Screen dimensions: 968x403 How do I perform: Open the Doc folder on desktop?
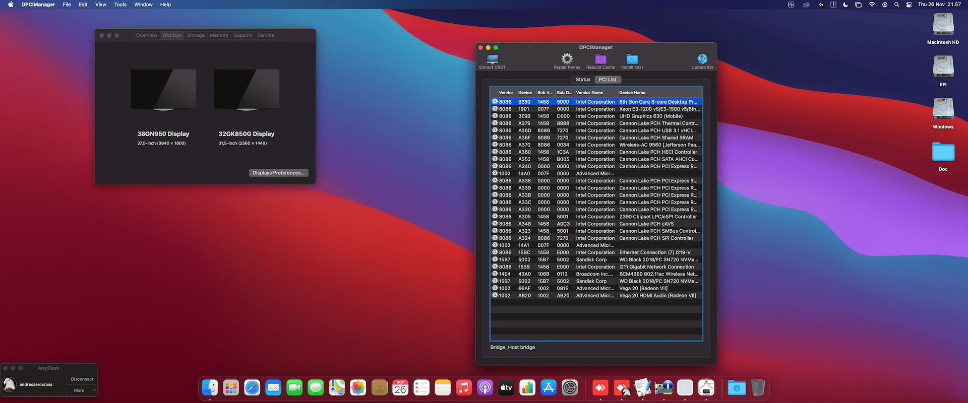(x=943, y=152)
